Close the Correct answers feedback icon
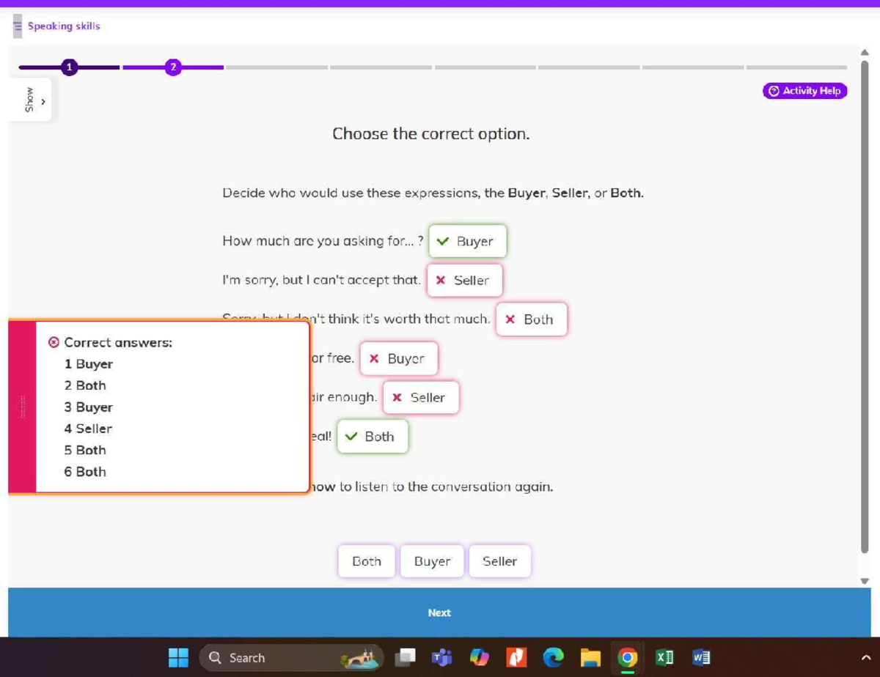The height and width of the screenshot is (677, 880). point(53,342)
